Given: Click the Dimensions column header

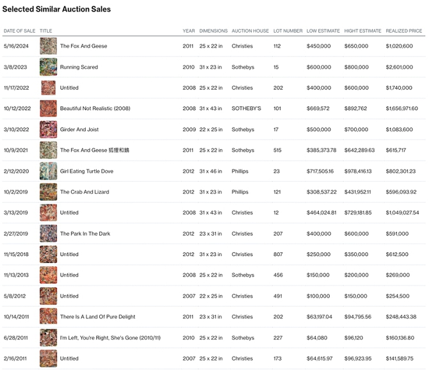Looking at the screenshot, I should click(213, 31).
